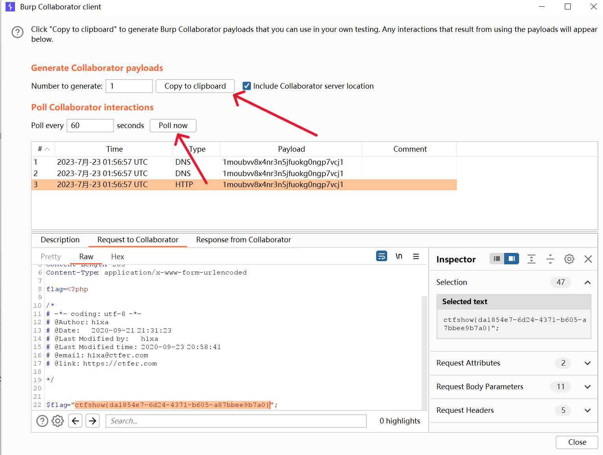Collapse the Selection section chevron
Viewport: 603px width, 455px height.
click(x=587, y=282)
